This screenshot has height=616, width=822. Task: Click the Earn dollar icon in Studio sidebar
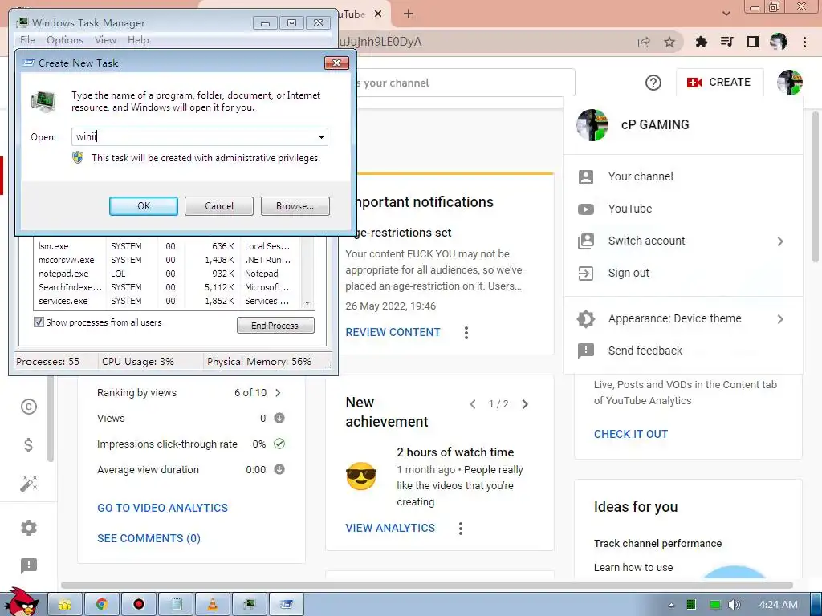[x=29, y=444]
